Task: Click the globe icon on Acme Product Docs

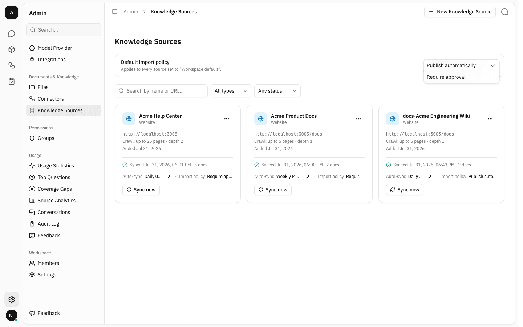Action: tap(261, 119)
